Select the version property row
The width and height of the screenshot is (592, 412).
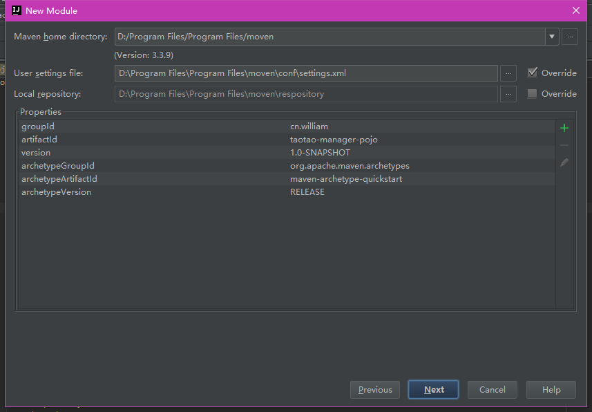(x=287, y=153)
